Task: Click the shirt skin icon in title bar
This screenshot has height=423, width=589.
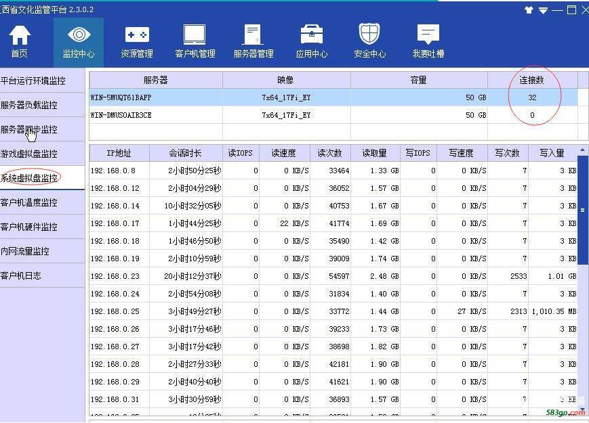Action: click(x=529, y=11)
